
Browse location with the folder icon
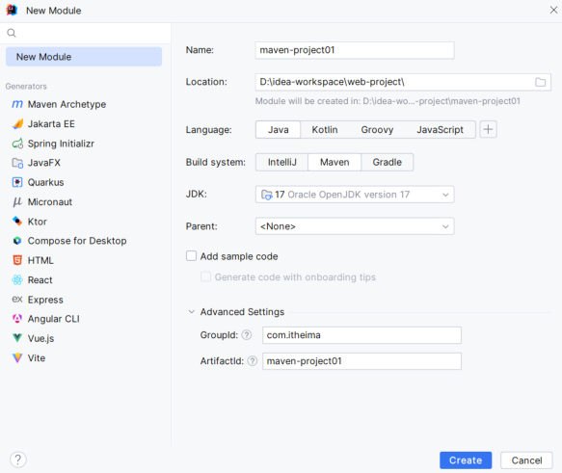(x=540, y=82)
